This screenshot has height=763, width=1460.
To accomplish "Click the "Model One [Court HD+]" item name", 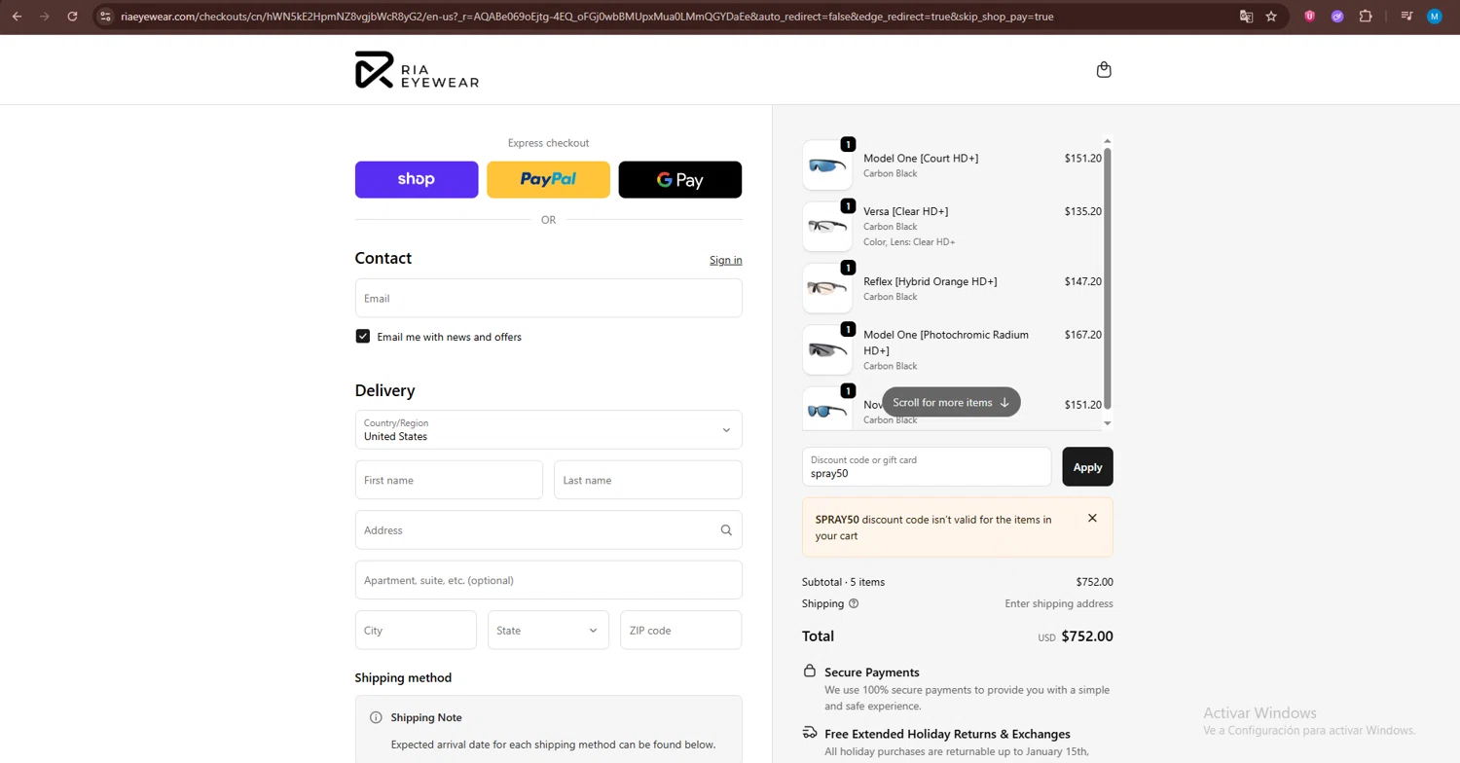I will click(921, 158).
